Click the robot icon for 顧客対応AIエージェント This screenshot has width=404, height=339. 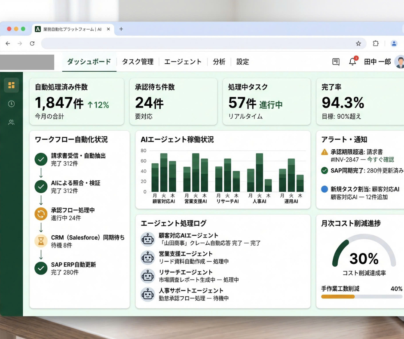click(x=148, y=239)
